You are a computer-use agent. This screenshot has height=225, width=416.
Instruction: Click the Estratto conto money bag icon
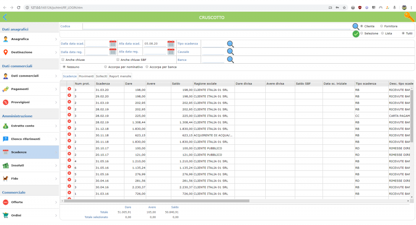coord(6,126)
